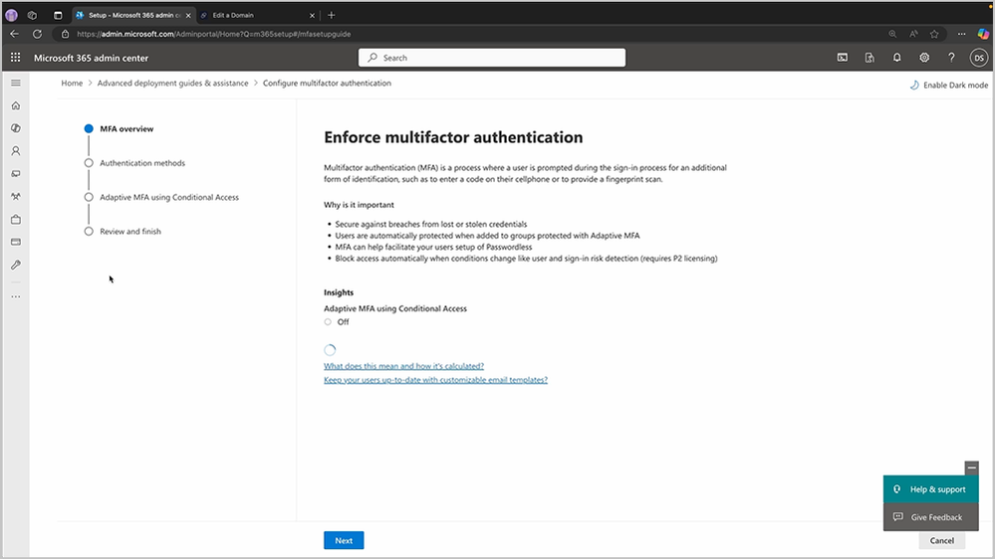Screen dimensions: 995x559
Task: Go back with the browser back arrow
Action: (15, 34)
